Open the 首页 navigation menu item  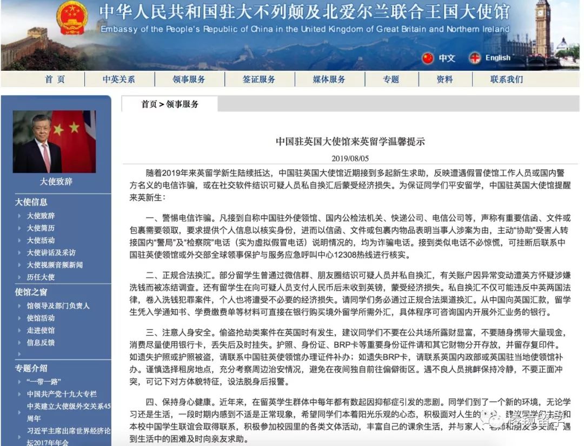(55, 80)
